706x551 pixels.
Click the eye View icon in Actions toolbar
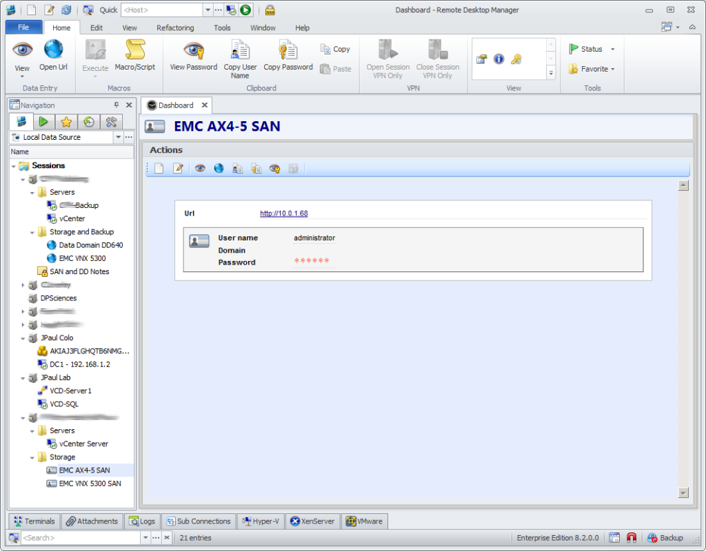(x=200, y=169)
